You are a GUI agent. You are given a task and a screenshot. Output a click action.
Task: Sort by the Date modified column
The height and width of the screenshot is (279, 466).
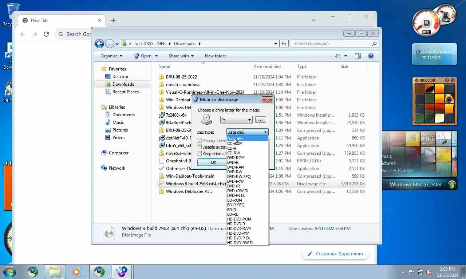click(267, 66)
